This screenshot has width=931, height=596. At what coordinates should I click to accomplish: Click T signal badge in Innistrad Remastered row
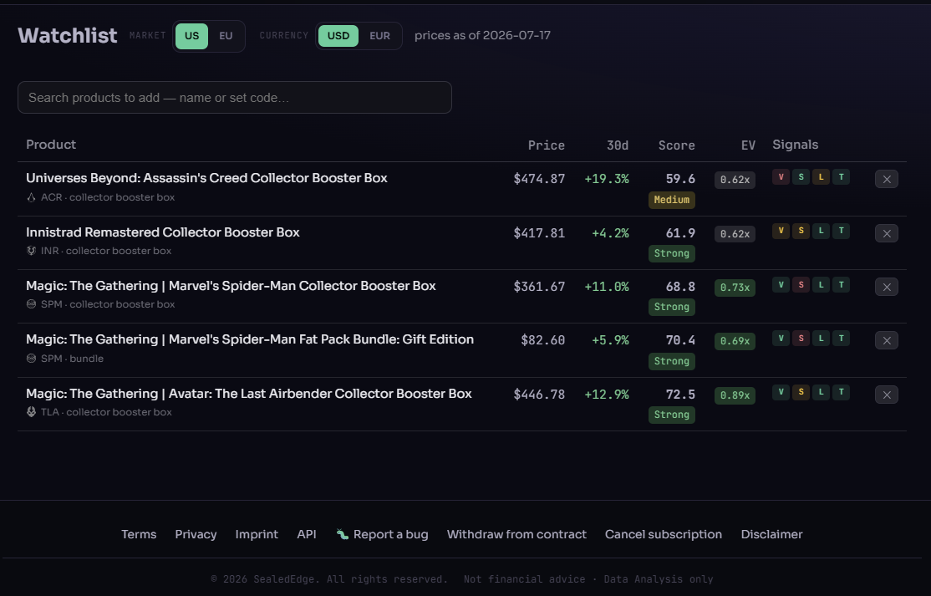tap(842, 231)
